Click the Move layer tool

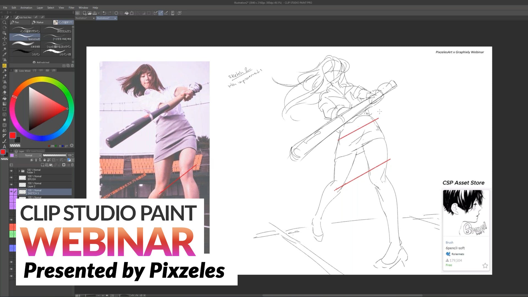point(4,38)
